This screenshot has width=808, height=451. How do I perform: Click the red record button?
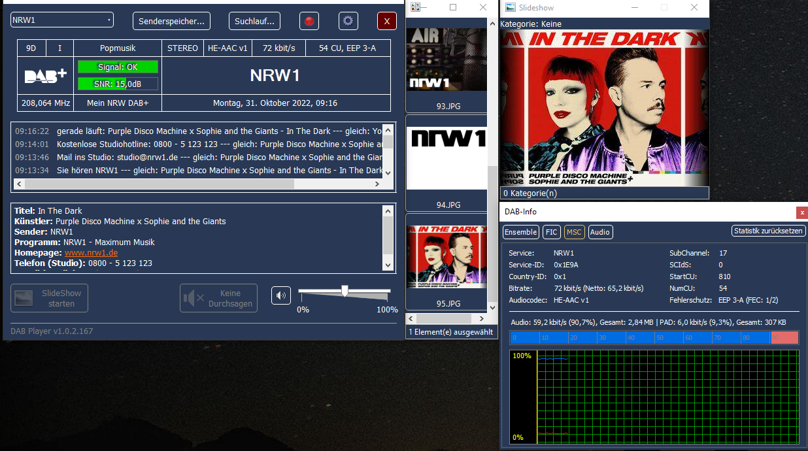(x=309, y=21)
